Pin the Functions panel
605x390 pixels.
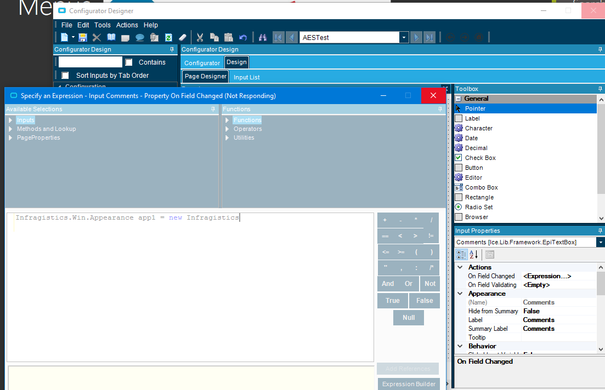440,109
